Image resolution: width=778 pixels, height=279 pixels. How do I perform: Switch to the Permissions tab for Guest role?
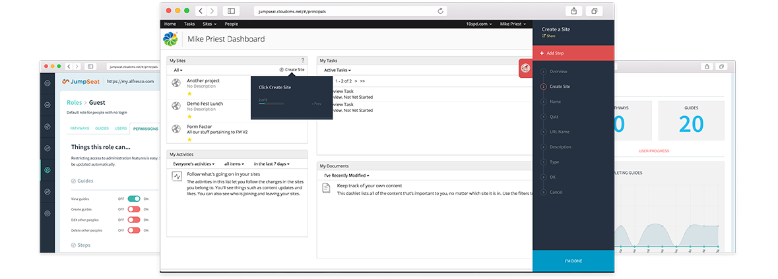pyautogui.click(x=145, y=129)
